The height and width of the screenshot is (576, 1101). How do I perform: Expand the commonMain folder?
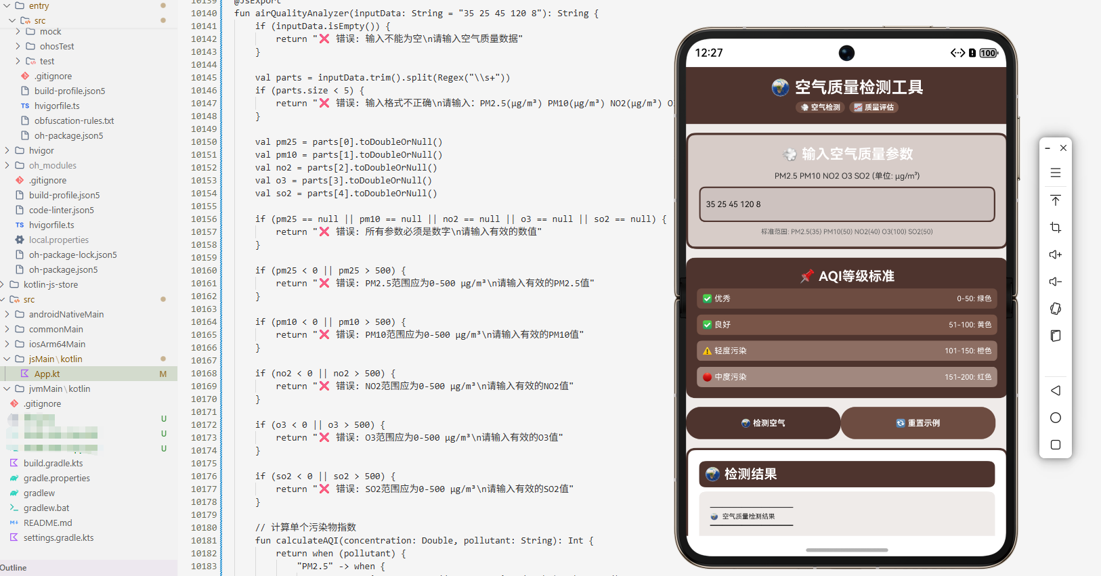(x=7, y=329)
